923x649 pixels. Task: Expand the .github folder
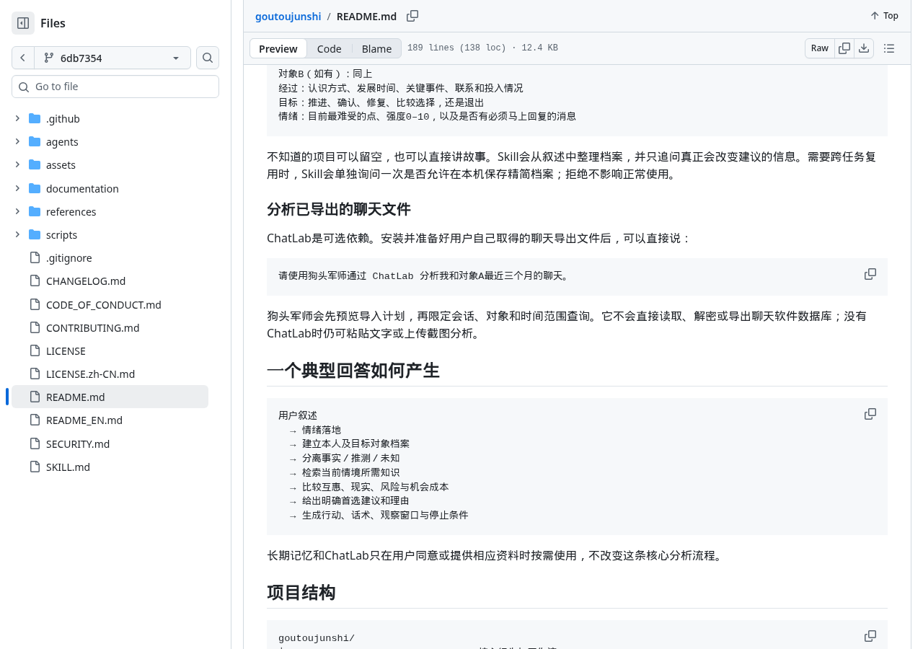[17, 118]
